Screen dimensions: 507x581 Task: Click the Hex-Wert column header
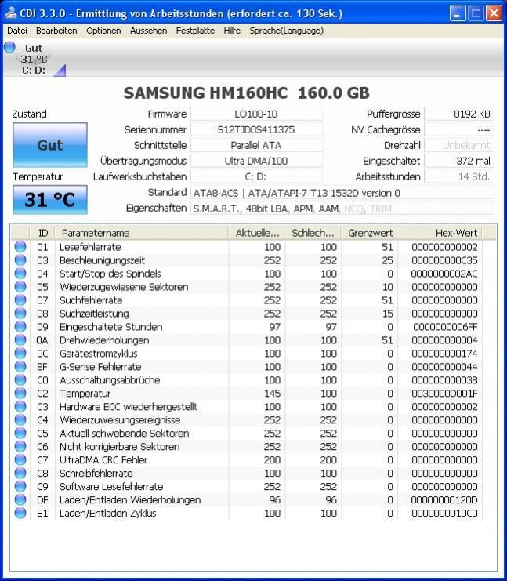coord(440,233)
